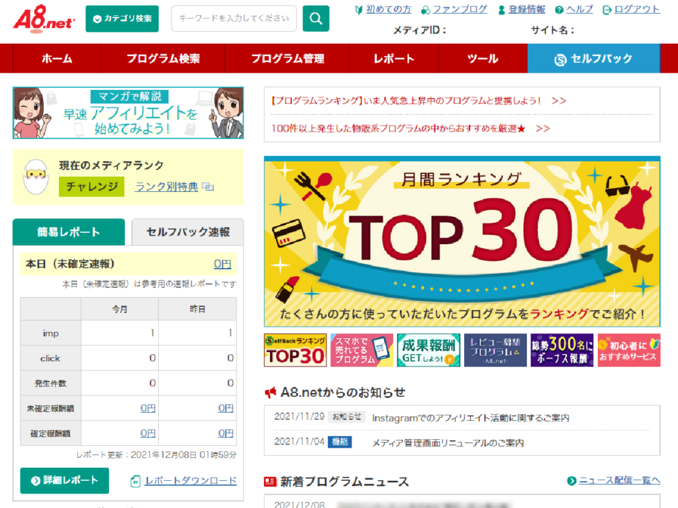Open the 初めての方 link
Viewport: 678px width, 508px height.
tap(388, 9)
